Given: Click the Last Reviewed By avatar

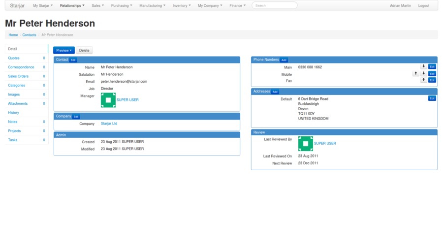Looking at the screenshot, I should point(305,144).
